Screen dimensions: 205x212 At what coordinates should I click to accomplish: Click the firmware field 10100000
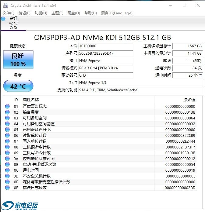(106, 46)
